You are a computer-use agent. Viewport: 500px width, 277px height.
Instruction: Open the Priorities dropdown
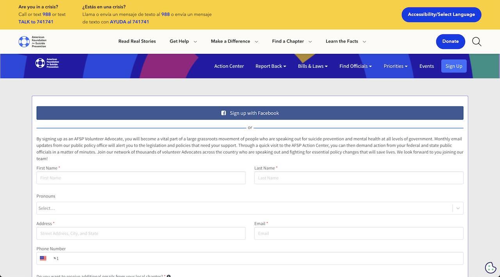395,66
